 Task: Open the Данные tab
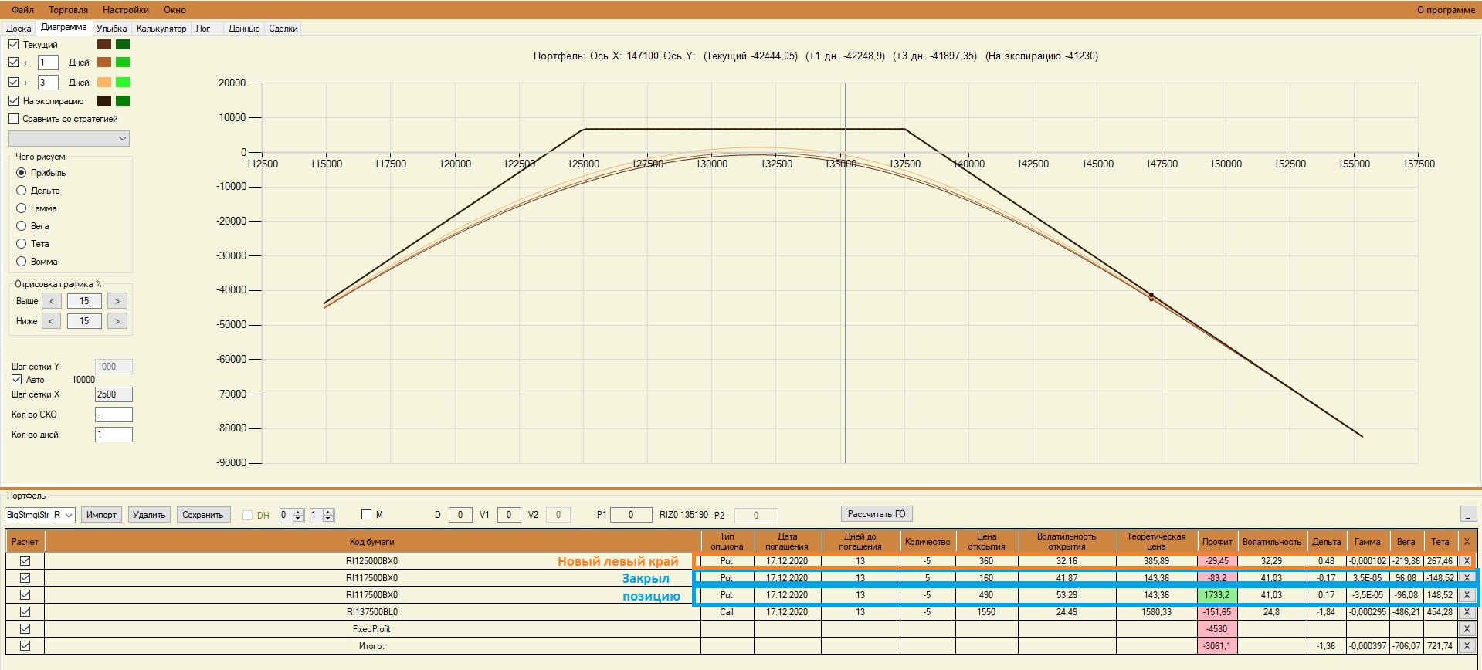[x=244, y=29]
